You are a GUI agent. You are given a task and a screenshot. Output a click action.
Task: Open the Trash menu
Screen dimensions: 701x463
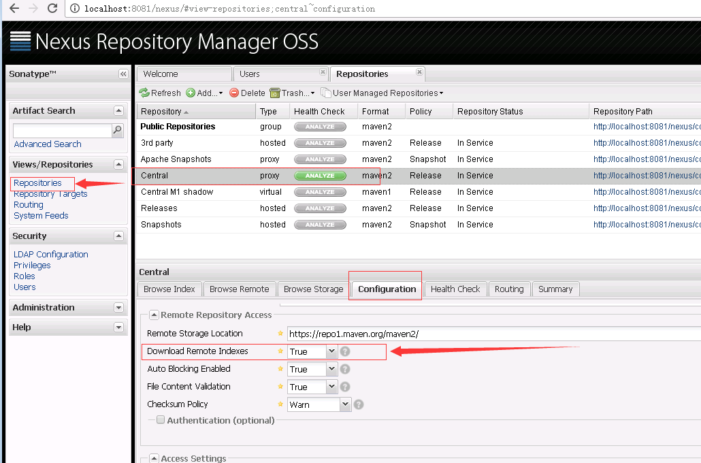[x=293, y=93]
